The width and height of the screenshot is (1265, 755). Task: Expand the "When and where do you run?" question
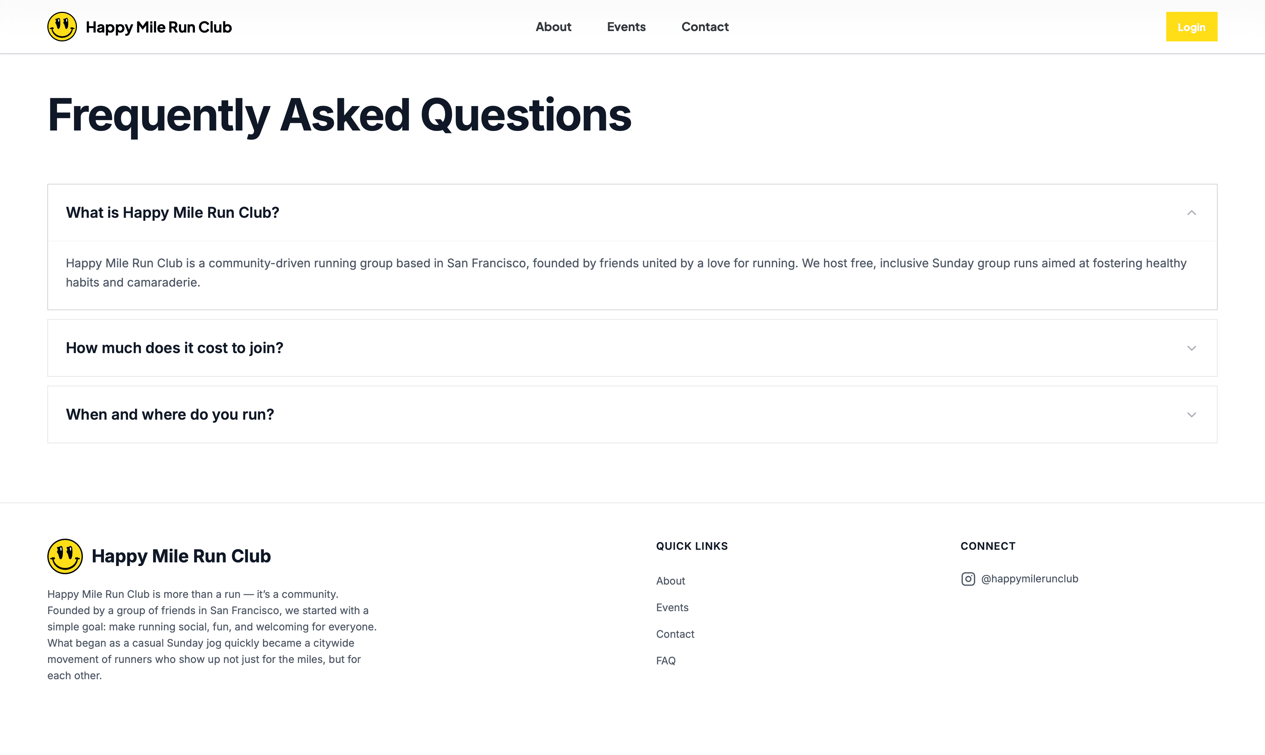pos(170,414)
